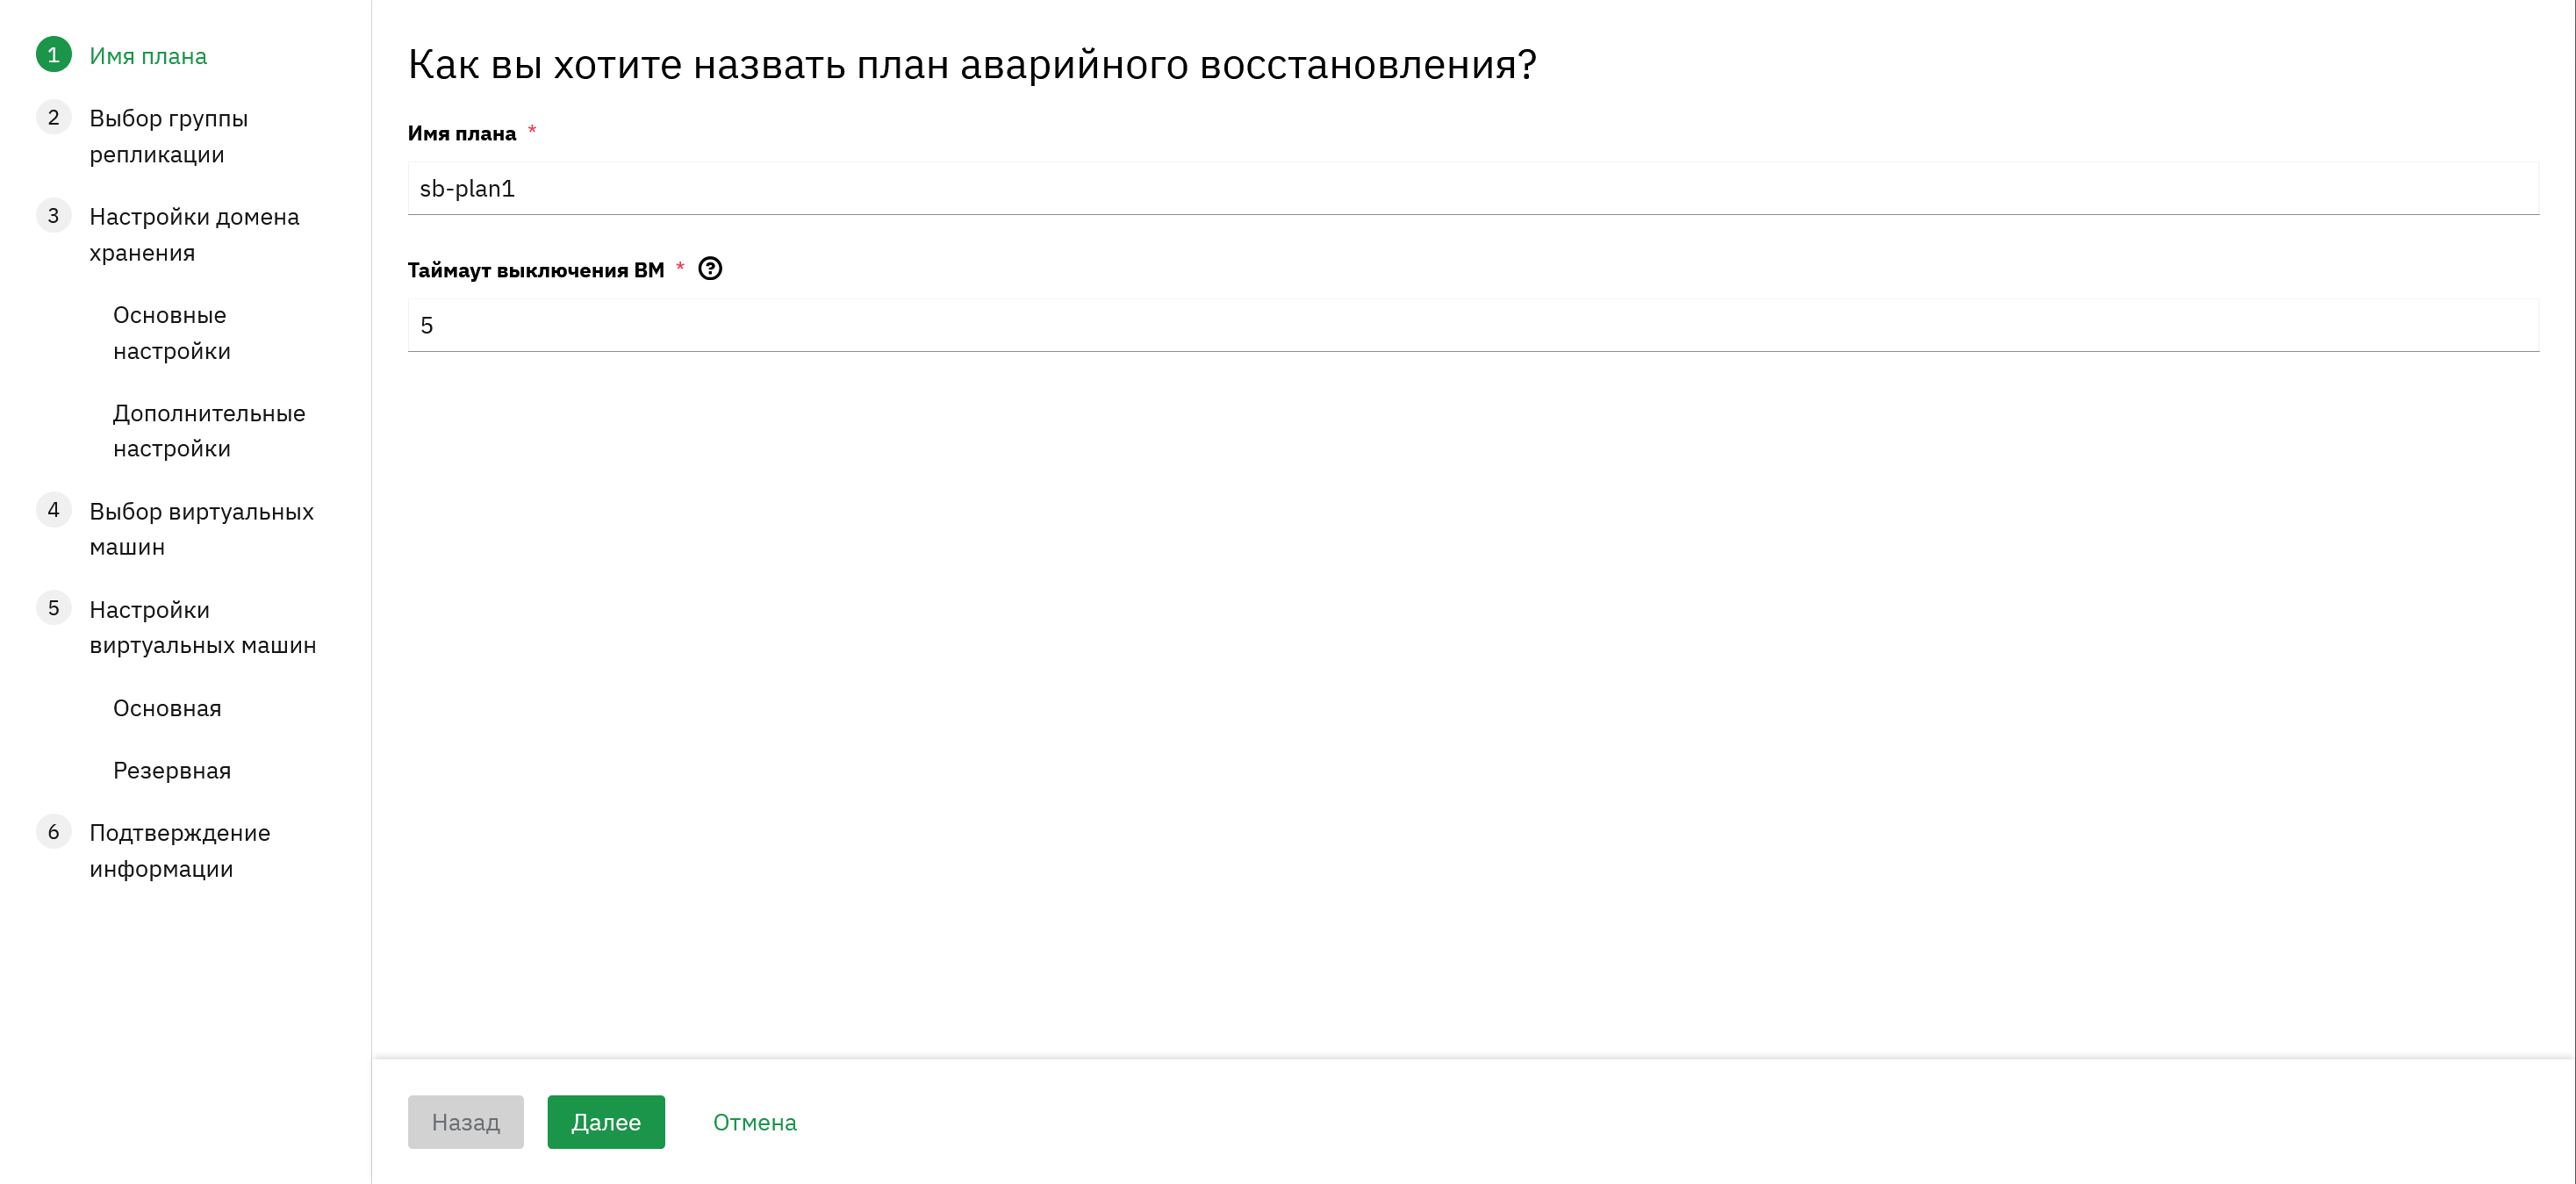Click the step 3 number circle
This screenshot has width=2576, height=1184.
point(54,216)
